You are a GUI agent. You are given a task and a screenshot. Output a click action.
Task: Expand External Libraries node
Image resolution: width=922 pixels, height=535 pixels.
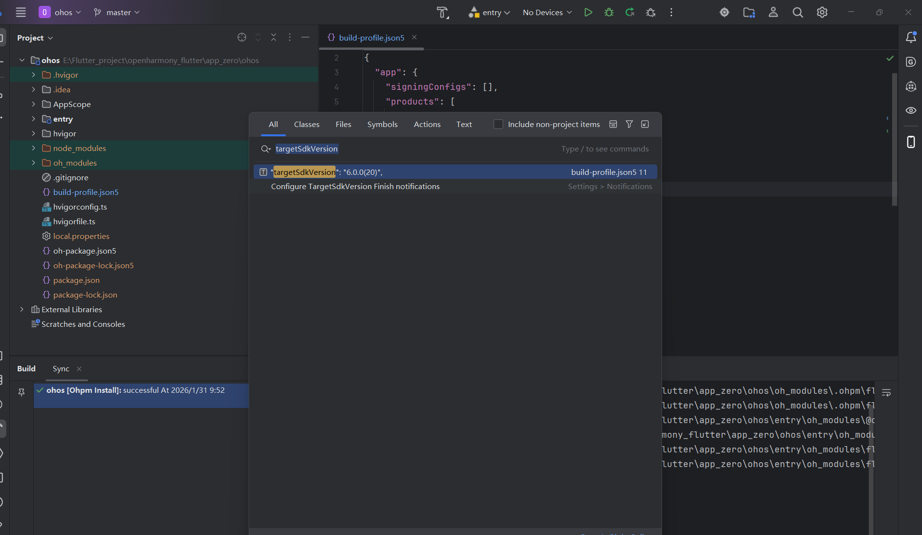click(x=21, y=309)
